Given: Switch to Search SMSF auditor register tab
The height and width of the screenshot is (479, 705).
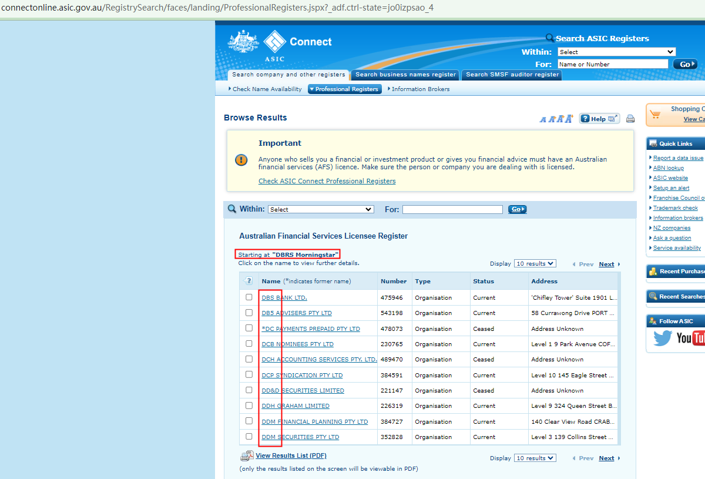Looking at the screenshot, I should (x=512, y=75).
